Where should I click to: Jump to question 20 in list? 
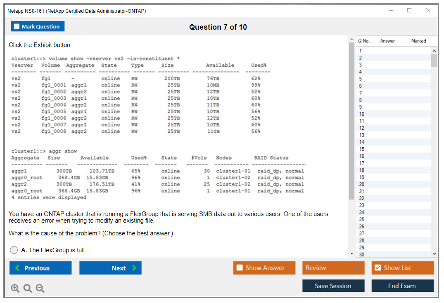point(362,184)
